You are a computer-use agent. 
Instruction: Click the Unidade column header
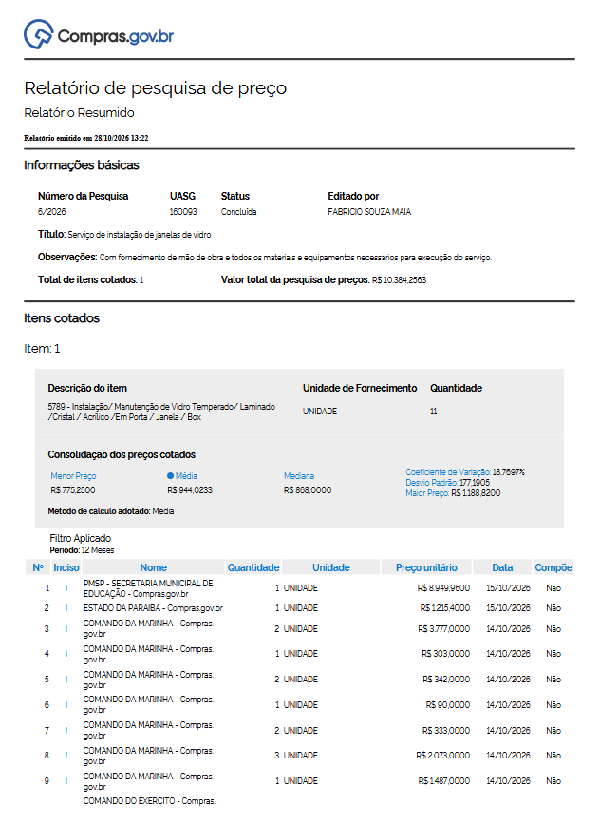pyautogui.click(x=331, y=567)
